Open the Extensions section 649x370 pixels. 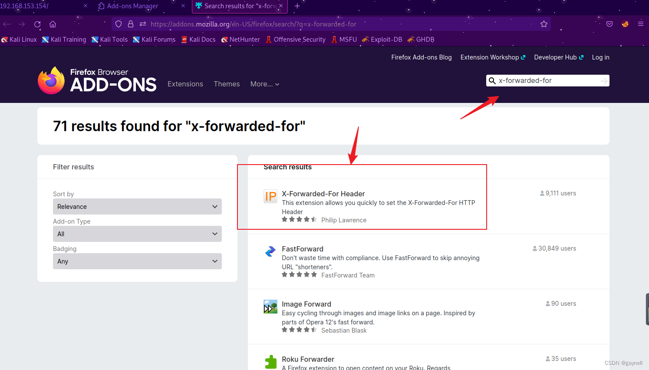tap(185, 84)
